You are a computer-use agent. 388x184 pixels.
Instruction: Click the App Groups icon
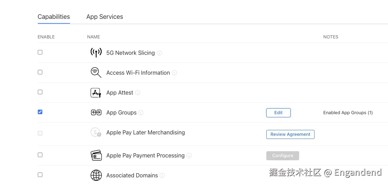[96, 112]
